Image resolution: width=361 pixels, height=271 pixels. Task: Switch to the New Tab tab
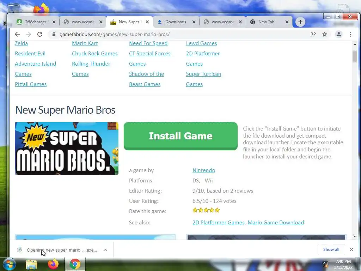point(267,22)
